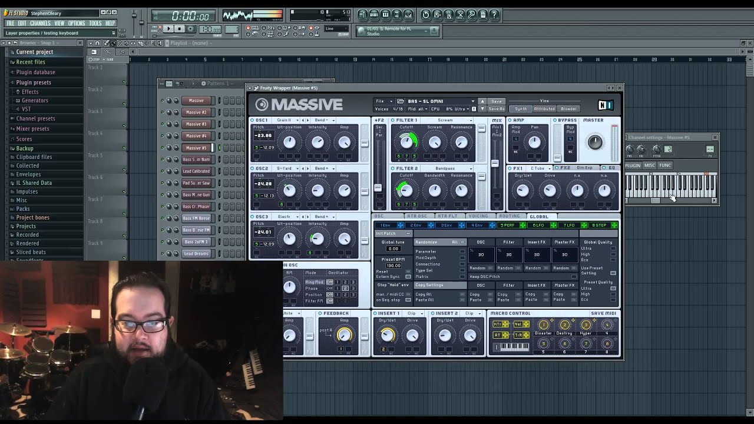
Task: Click the Save As button in Massive
Action: (497, 109)
